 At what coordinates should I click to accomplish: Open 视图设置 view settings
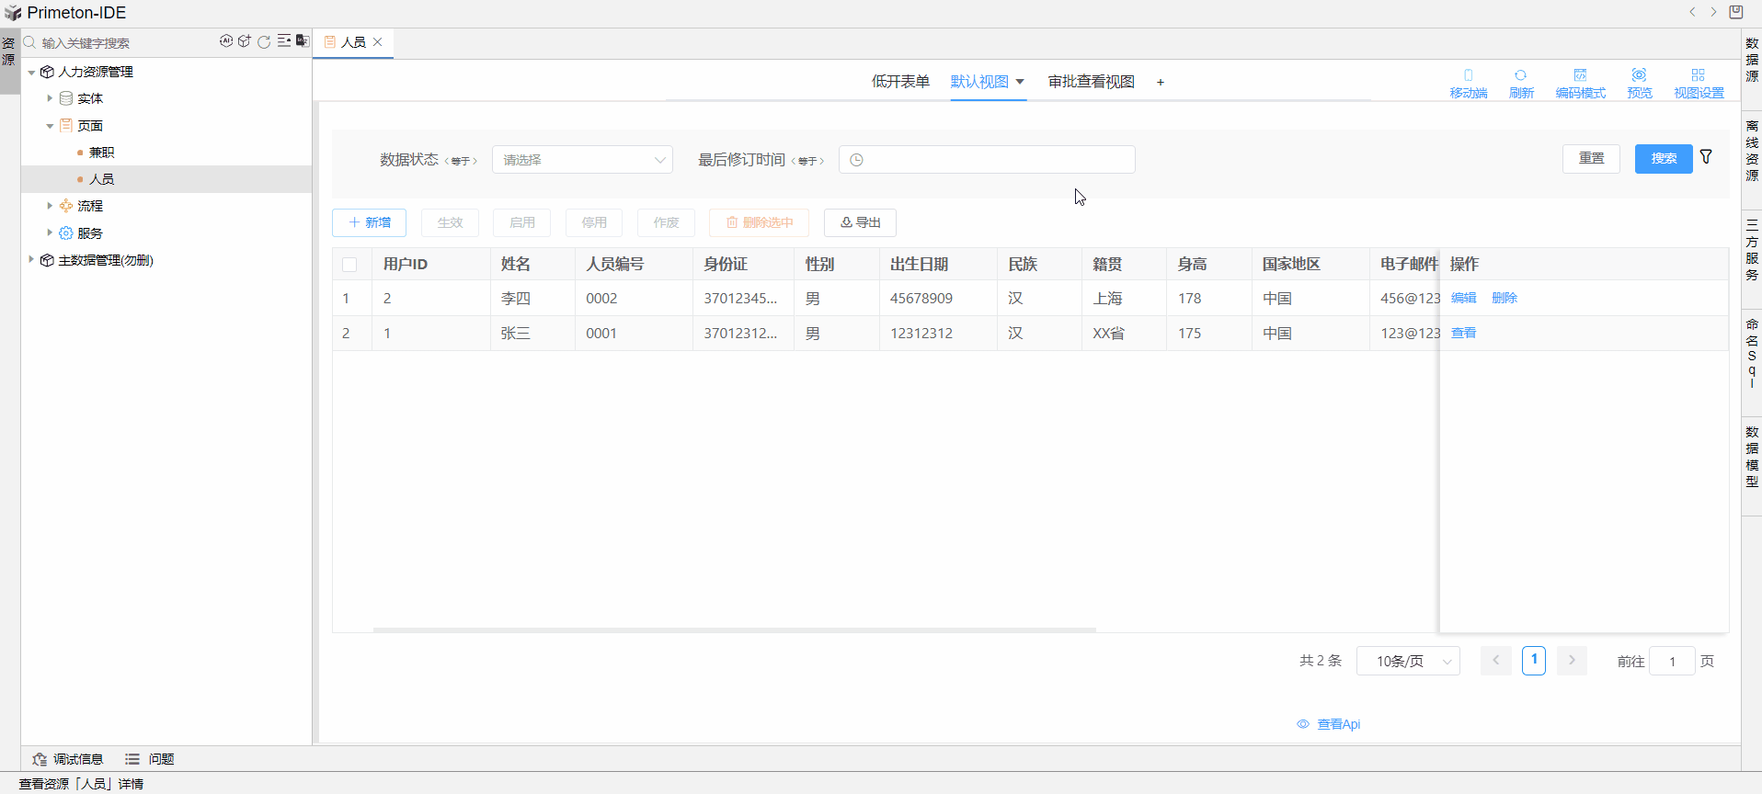[x=1698, y=83]
